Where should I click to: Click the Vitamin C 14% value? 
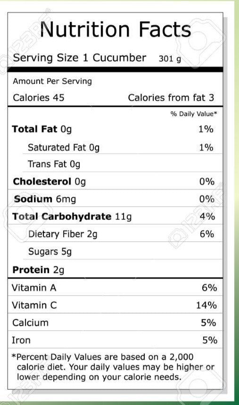(x=206, y=305)
